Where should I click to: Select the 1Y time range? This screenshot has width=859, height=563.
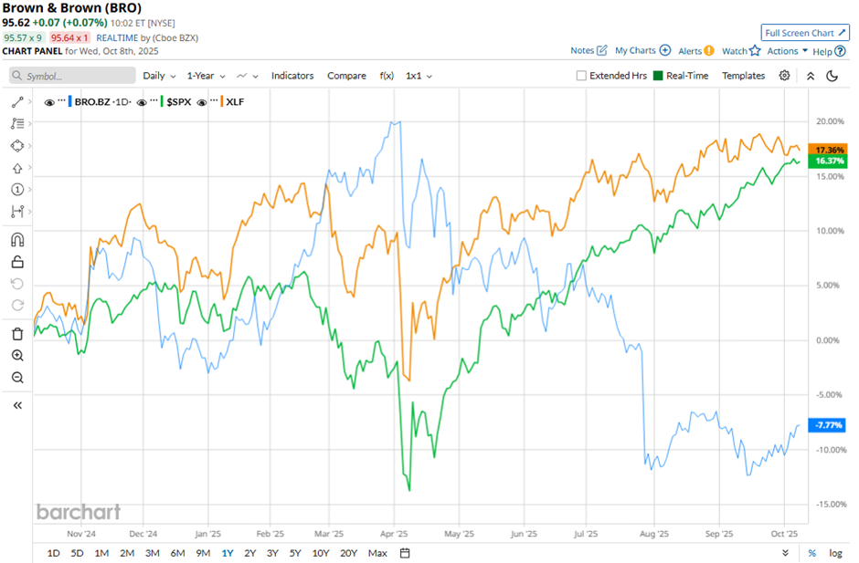(228, 553)
